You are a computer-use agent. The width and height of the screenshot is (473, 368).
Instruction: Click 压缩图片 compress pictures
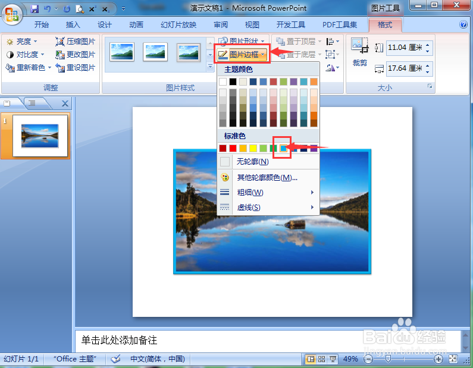pyautogui.click(x=76, y=41)
